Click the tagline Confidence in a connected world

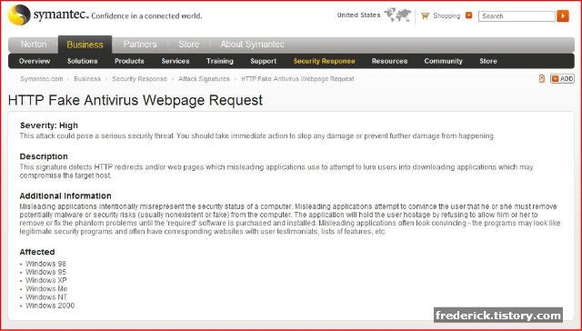tap(146, 16)
